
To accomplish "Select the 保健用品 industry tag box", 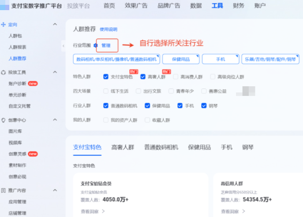I will click(181, 59).
